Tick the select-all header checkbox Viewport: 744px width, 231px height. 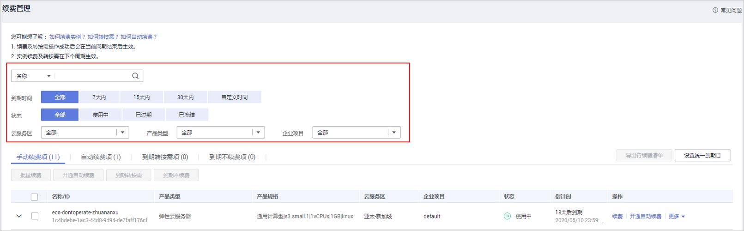[x=35, y=197]
